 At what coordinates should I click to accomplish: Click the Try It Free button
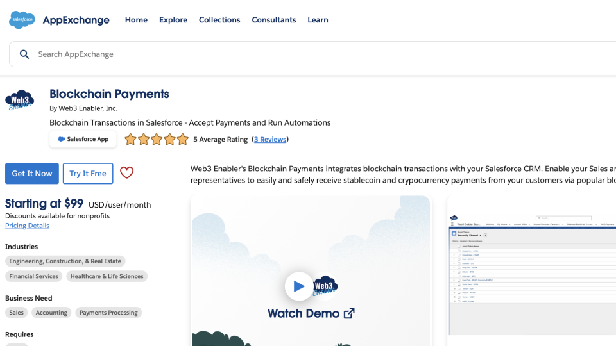pyautogui.click(x=88, y=174)
